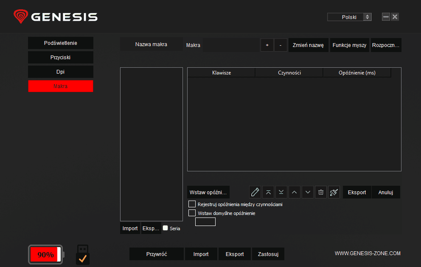Clear all actions with broom icon

point(334,192)
